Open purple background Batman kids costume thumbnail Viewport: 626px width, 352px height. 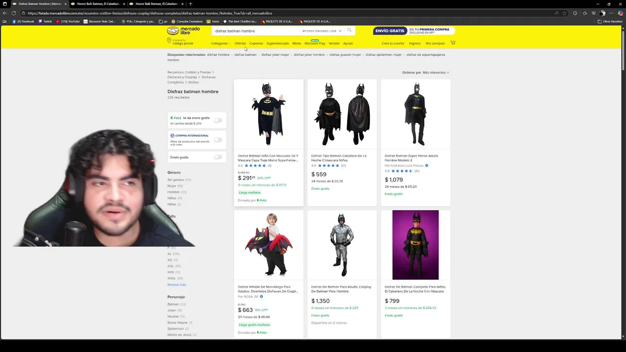pyautogui.click(x=416, y=245)
